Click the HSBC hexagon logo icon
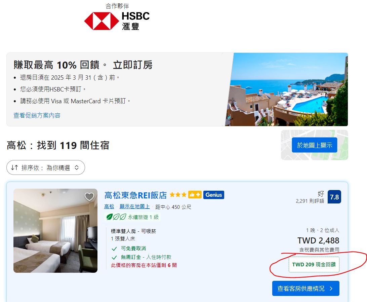 [101, 21]
